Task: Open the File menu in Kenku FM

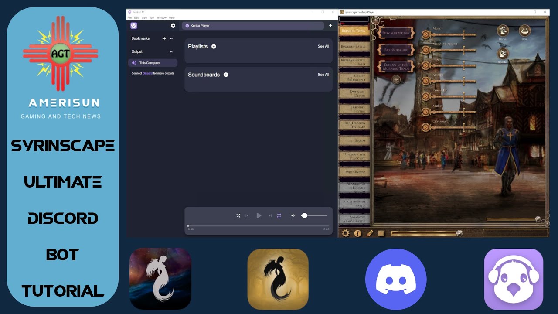Action: pyautogui.click(x=129, y=17)
